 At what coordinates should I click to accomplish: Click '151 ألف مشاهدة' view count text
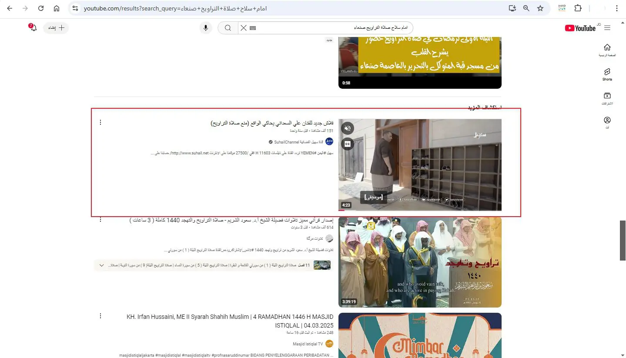pos(322,131)
